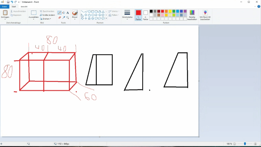Screen dimensions: 261x147
Task: Select the Pencil tool
Action: 59,13
